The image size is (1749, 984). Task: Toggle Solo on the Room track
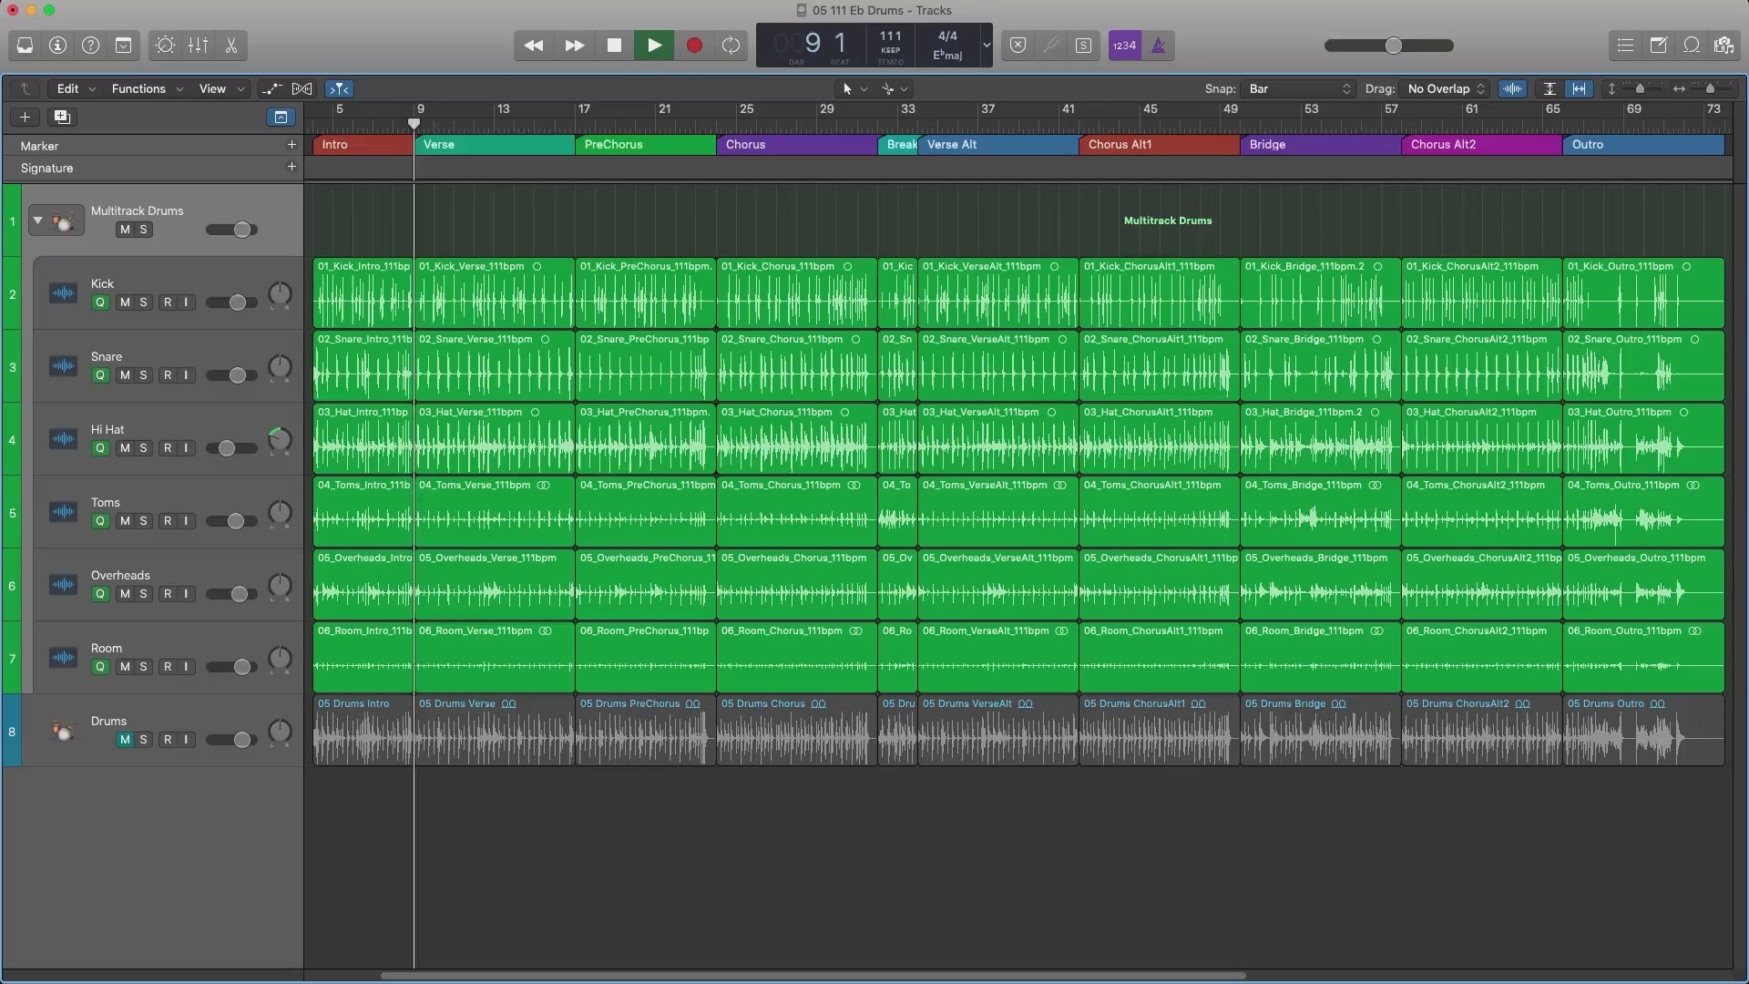coord(143,668)
